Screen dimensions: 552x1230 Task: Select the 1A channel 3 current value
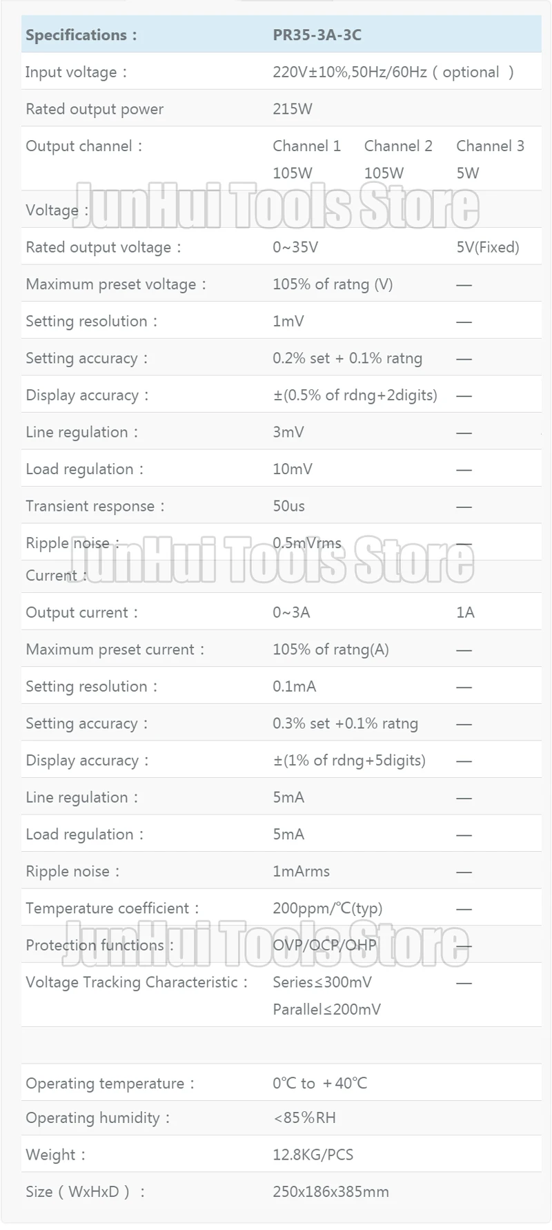pos(466,613)
